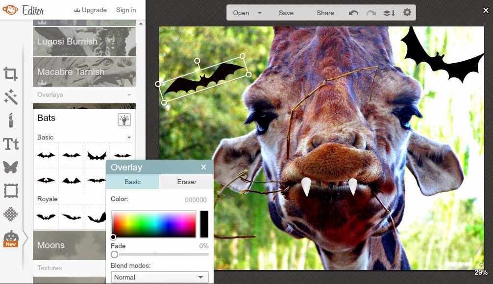Screen dimensions: 493x284
Task: Switch to the Eraser tab
Action: [x=186, y=182]
